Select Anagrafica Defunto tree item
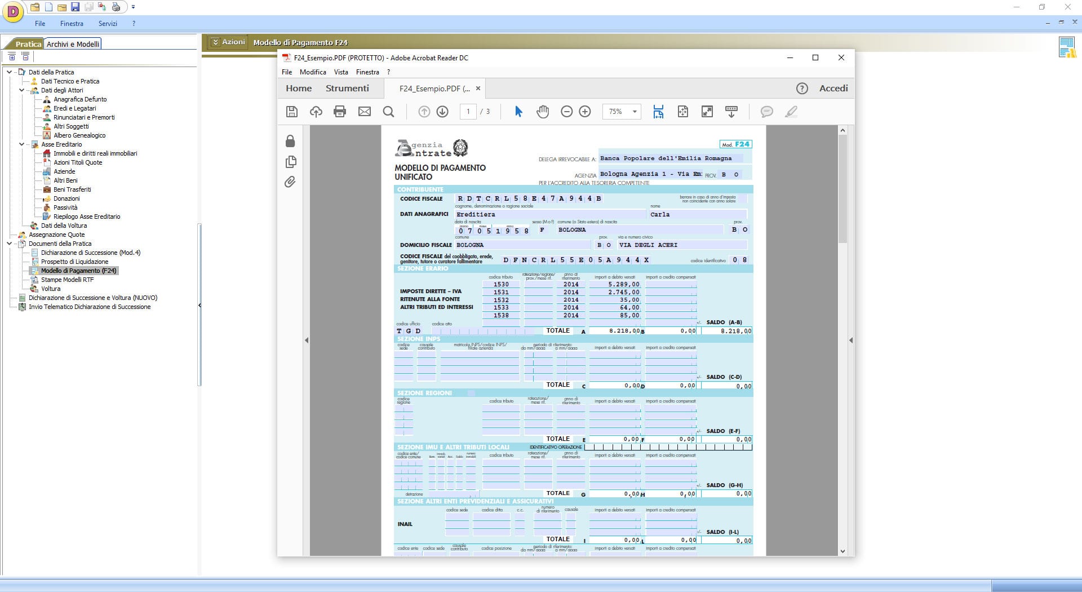The height and width of the screenshot is (592, 1082). click(x=80, y=99)
